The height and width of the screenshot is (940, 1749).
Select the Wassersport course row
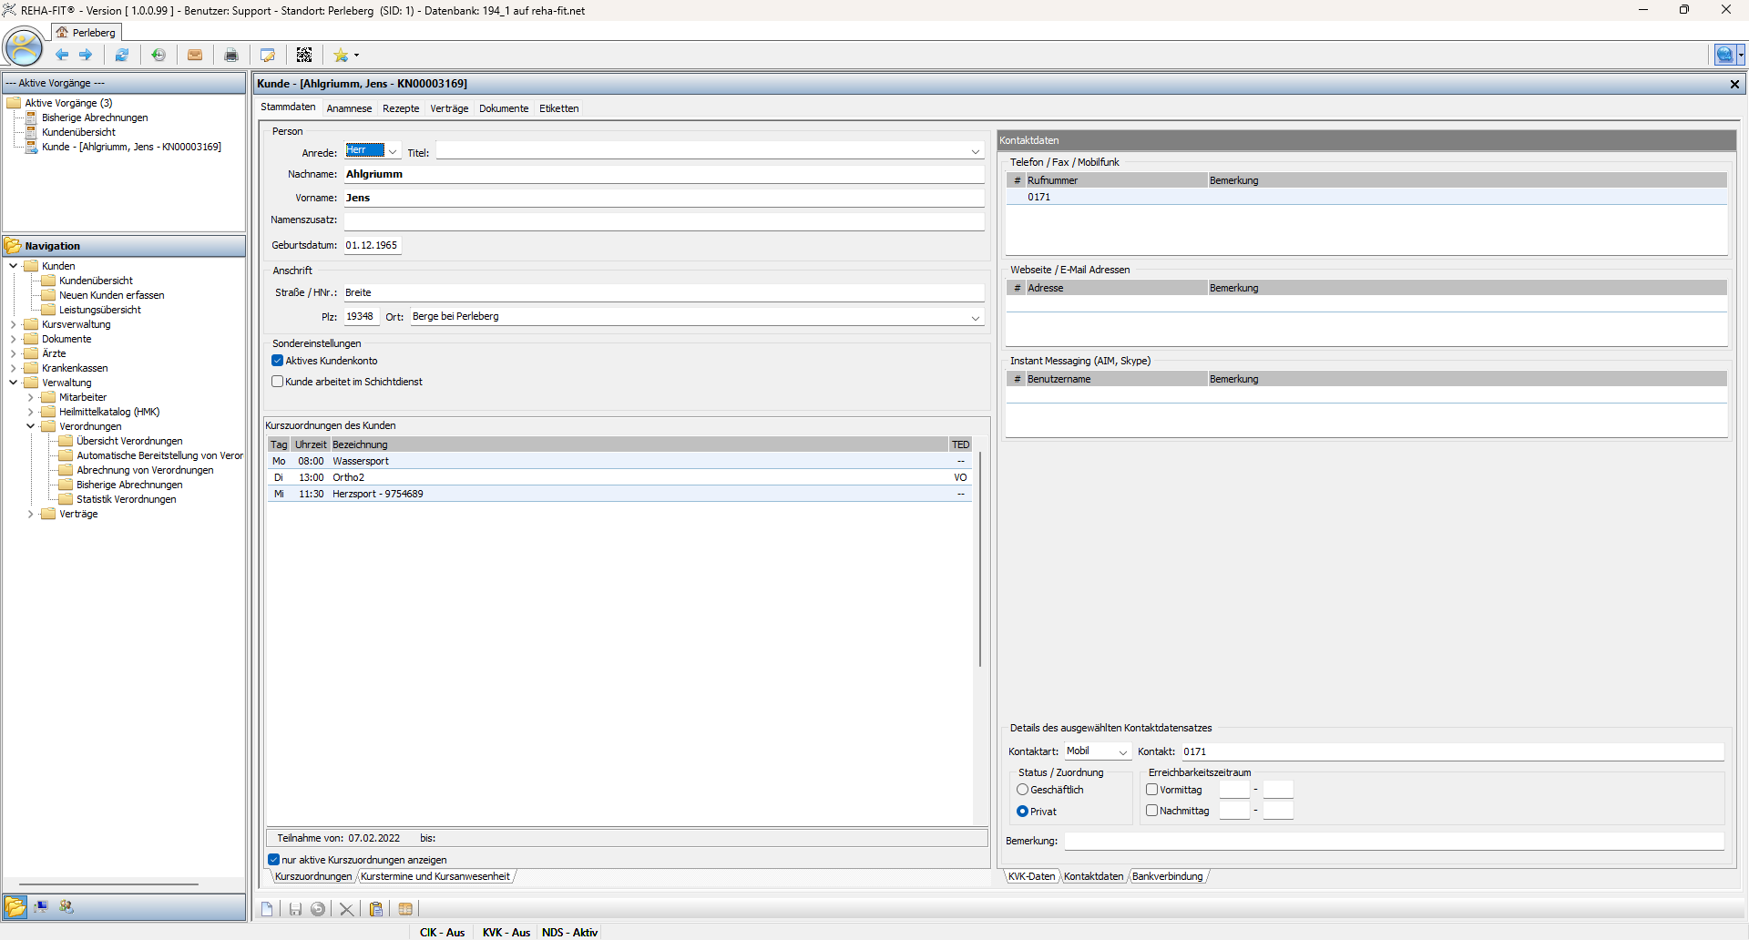tap(619, 461)
